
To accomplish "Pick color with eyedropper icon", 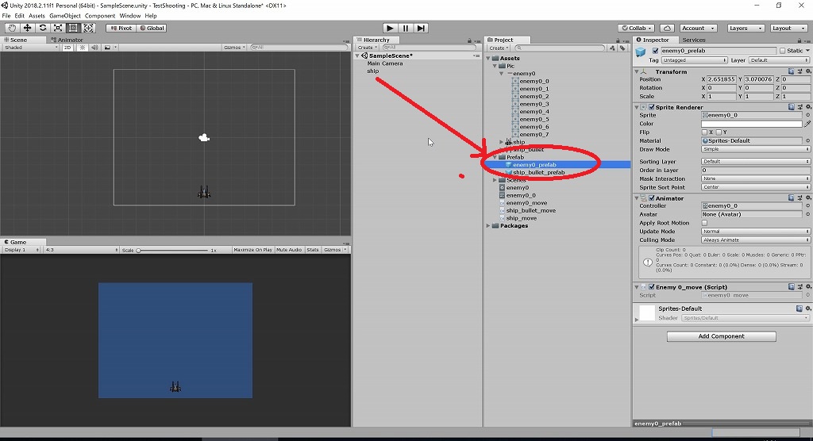I will [x=807, y=124].
